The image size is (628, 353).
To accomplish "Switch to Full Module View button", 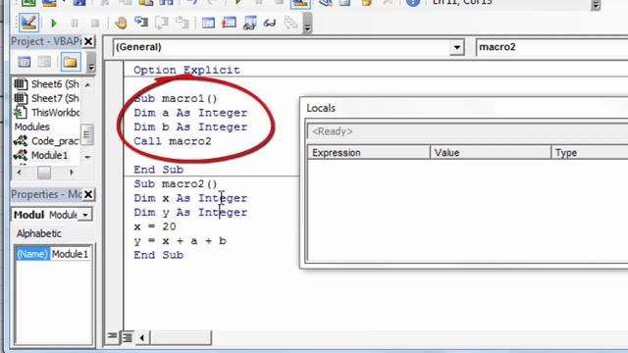I will point(128,337).
